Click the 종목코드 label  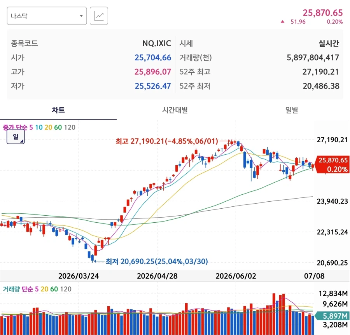(x=24, y=43)
